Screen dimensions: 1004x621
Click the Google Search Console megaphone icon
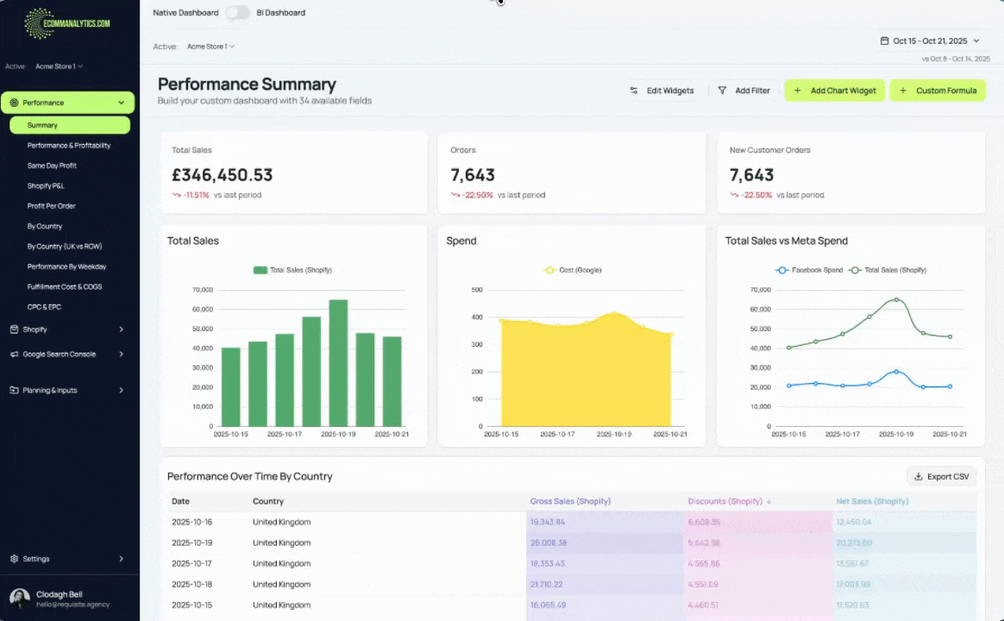point(14,354)
